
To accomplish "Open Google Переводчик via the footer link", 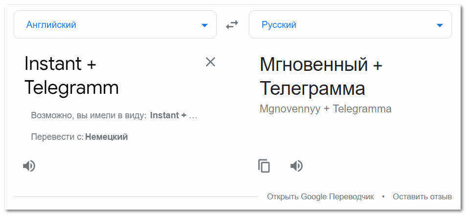I will click(x=320, y=196).
